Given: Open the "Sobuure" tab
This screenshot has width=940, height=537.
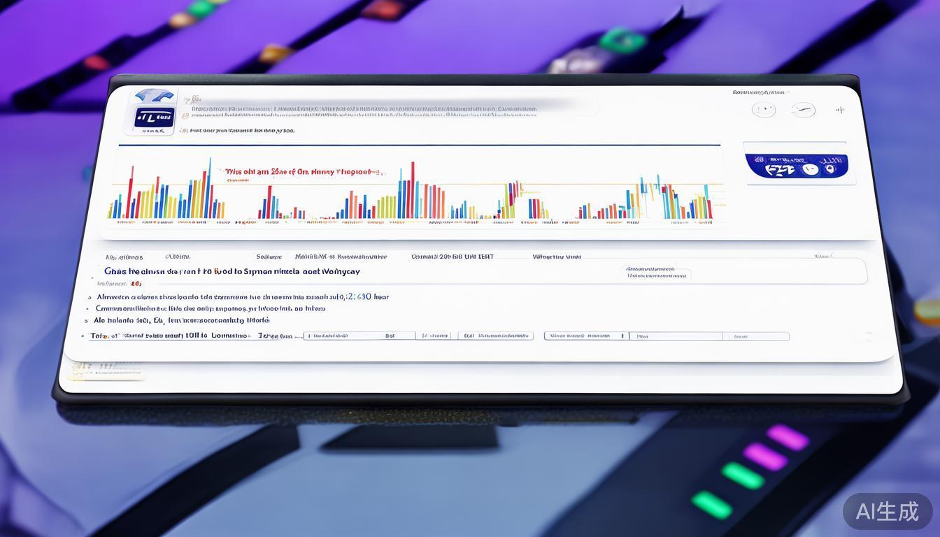Looking at the screenshot, I should pos(269,257).
